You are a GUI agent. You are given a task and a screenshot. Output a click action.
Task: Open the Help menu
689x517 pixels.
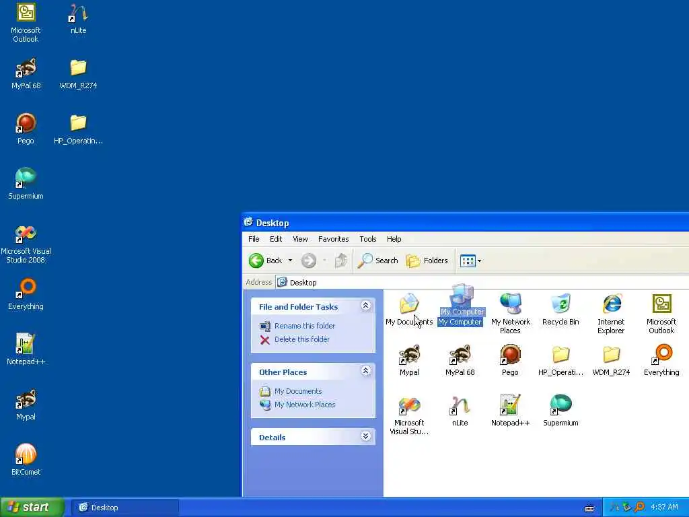(394, 239)
